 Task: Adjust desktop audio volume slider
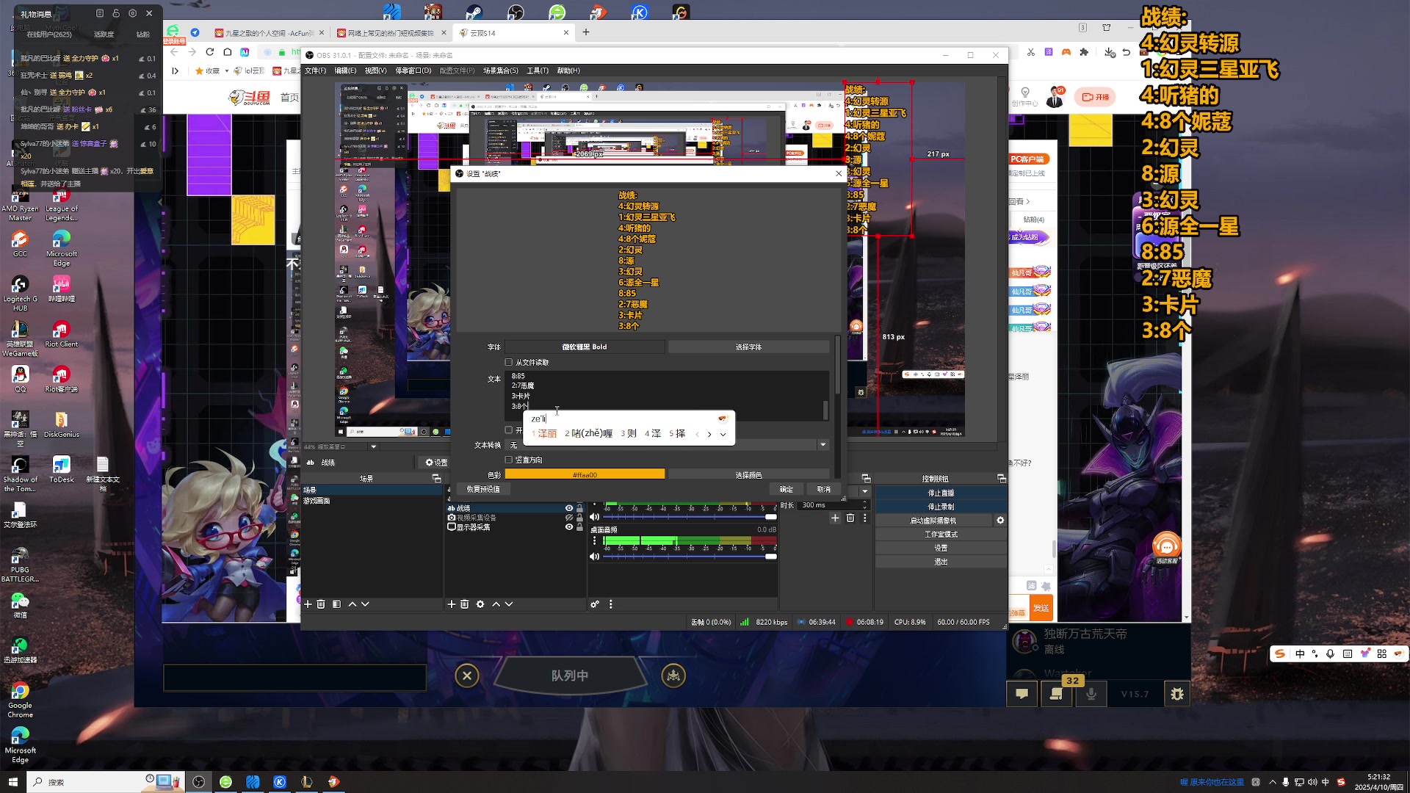[x=690, y=557]
